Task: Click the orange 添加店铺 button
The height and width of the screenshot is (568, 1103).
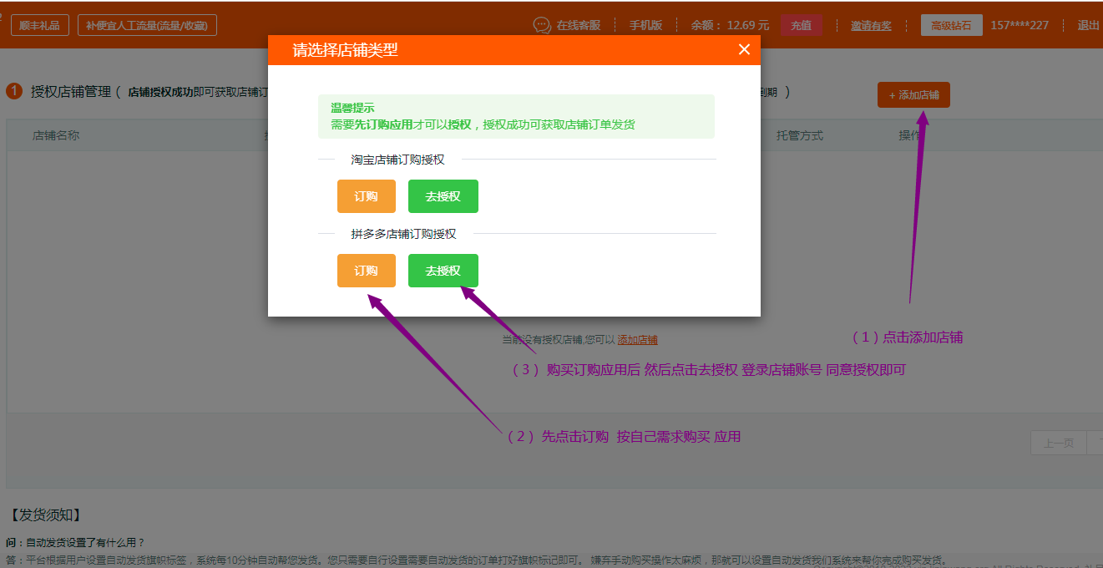Action: coord(913,95)
